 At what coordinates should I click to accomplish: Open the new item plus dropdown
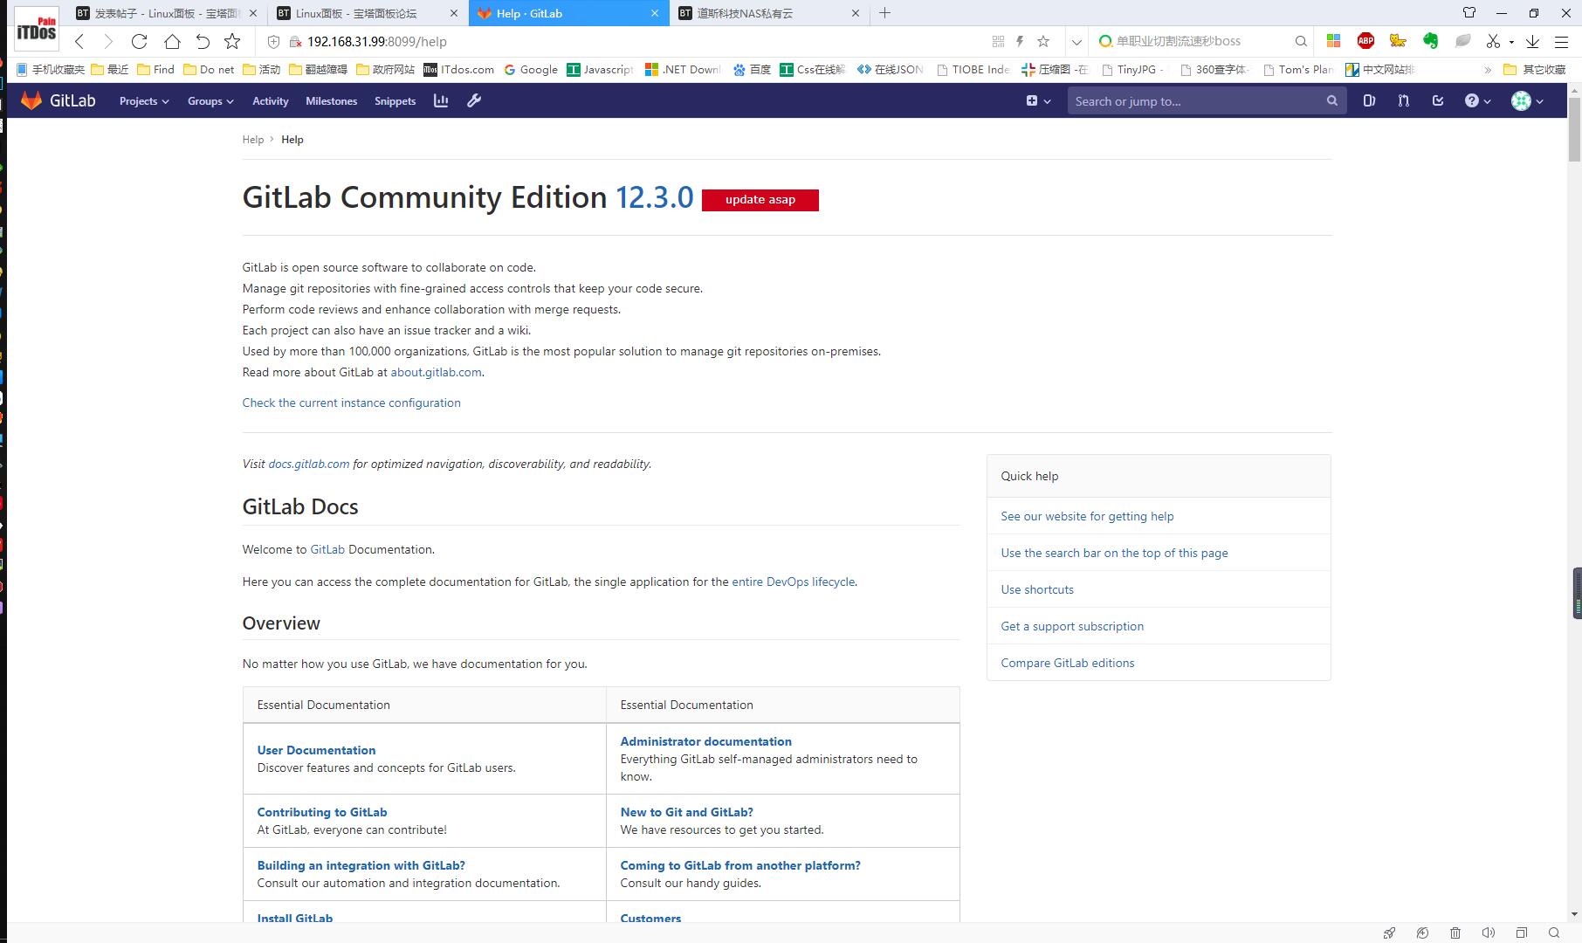point(1038,100)
